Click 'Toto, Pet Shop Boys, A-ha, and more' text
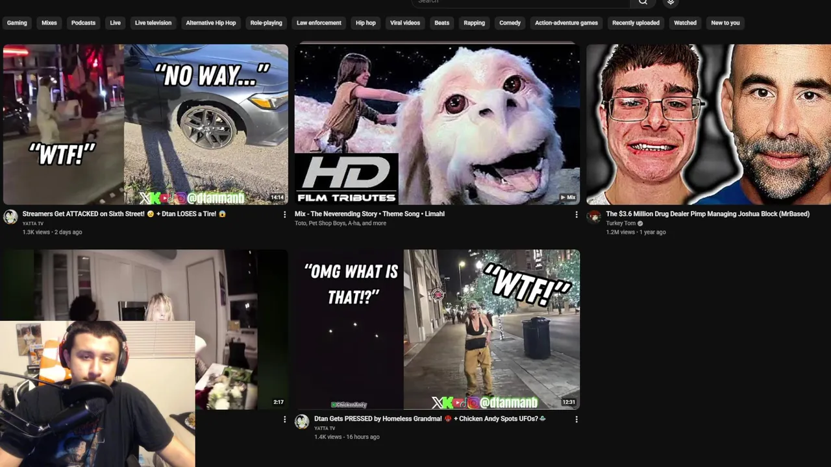 [x=340, y=223]
